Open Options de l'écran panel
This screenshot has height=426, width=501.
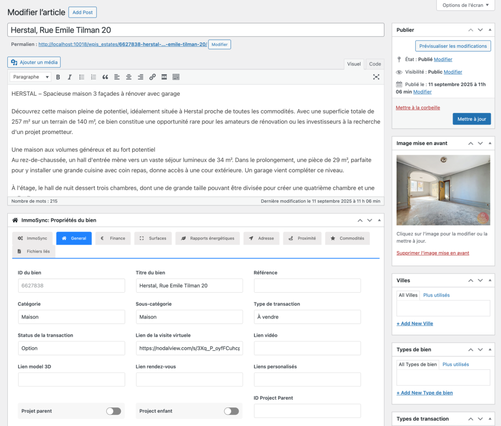coord(466,5)
